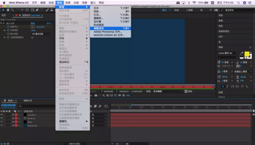
Task: Click the 关于 link for effect
Action: (49, 23)
